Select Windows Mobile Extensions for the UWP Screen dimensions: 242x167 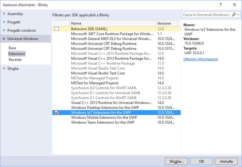117,118
